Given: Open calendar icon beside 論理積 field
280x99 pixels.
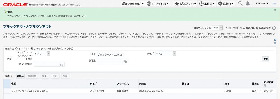Looking at the screenshot, I should [x=125, y=61].
